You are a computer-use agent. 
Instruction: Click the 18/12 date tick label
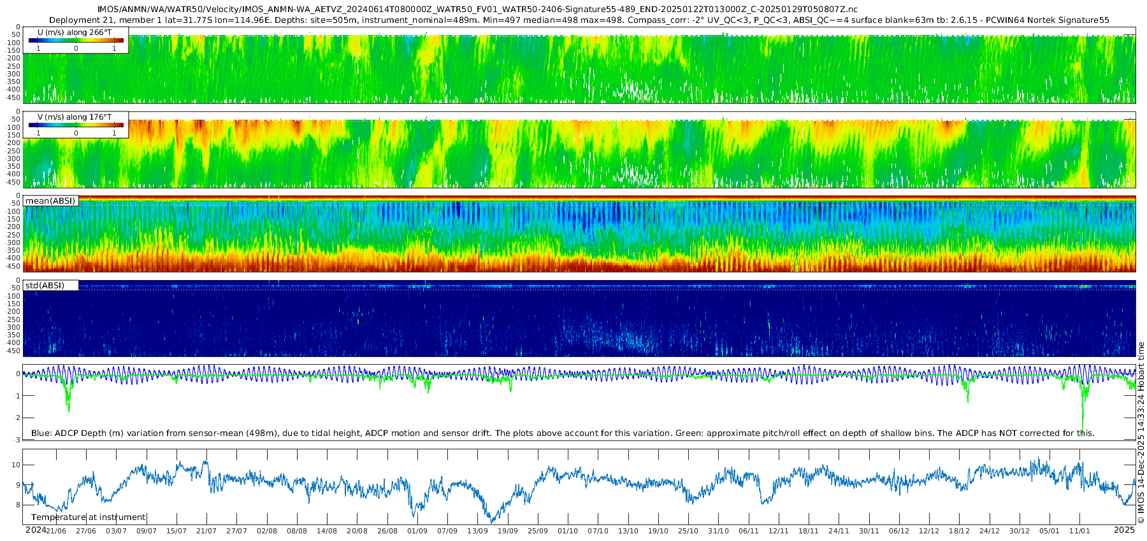[x=960, y=531]
